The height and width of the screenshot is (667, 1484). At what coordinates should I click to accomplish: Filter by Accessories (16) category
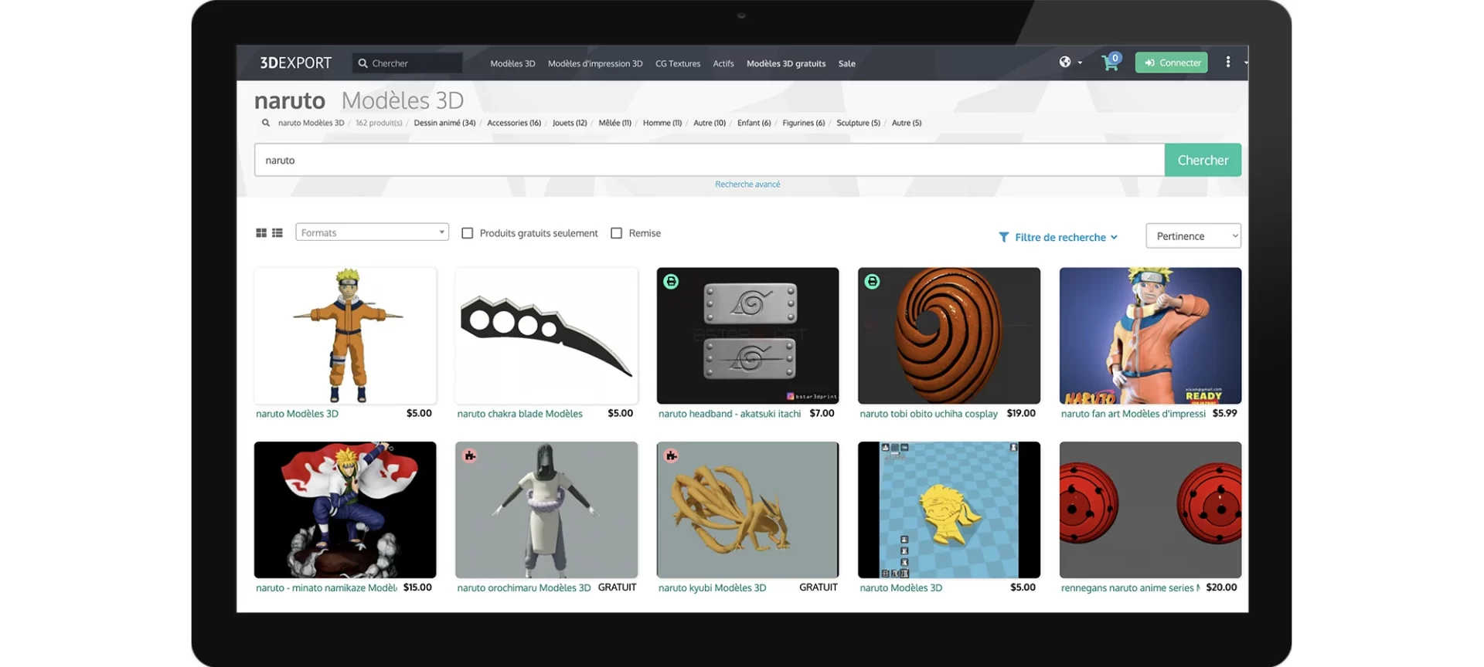click(514, 123)
